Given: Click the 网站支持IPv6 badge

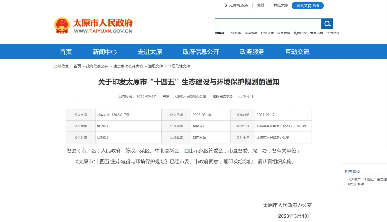Looking at the screenshot, I should point(307,5).
